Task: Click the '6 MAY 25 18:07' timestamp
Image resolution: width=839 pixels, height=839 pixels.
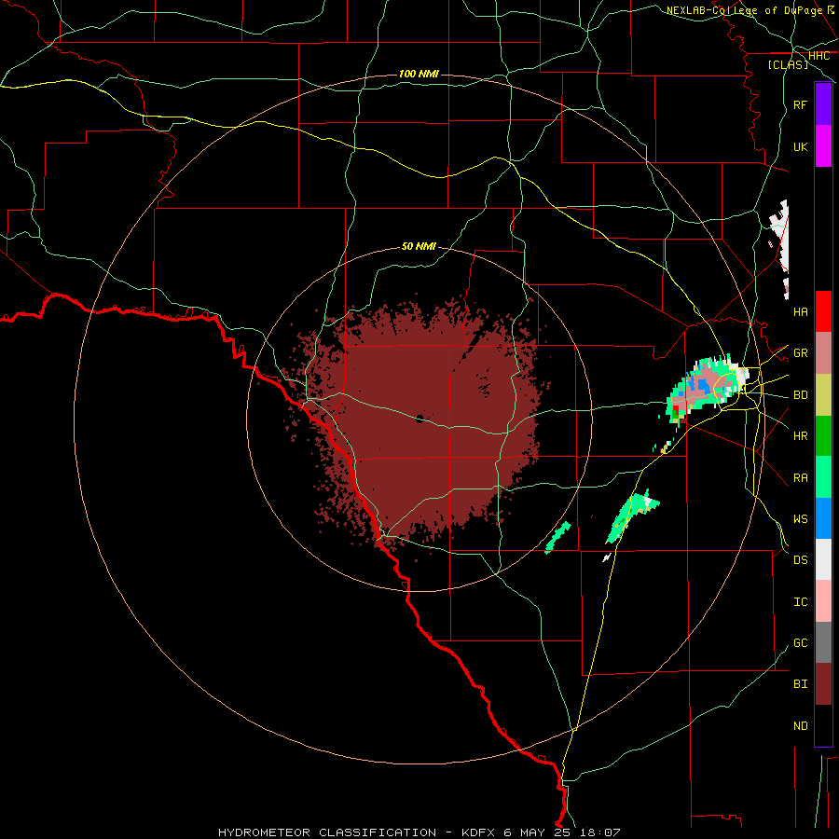Action: [x=562, y=832]
